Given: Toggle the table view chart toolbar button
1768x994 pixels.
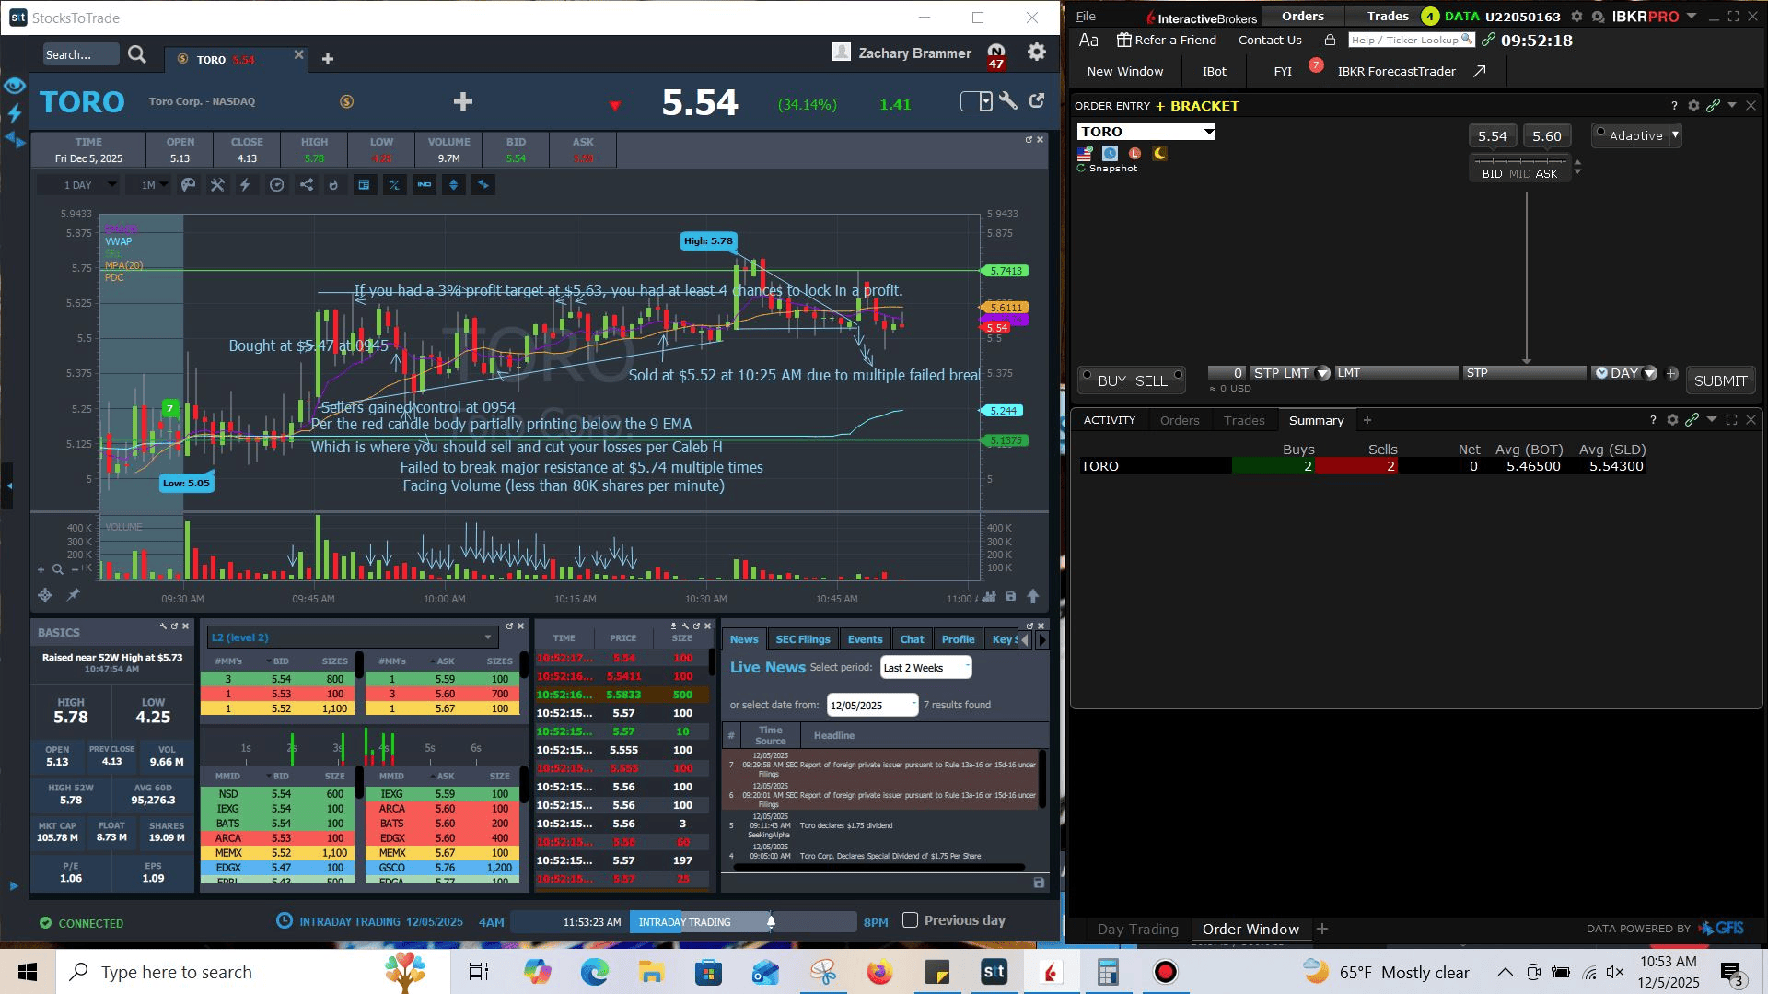Looking at the screenshot, I should click(x=365, y=185).
